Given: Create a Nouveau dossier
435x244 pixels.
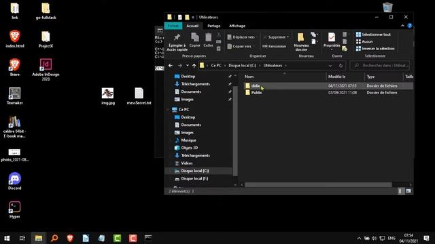Looking at the screenshot, I should (301, 42).
